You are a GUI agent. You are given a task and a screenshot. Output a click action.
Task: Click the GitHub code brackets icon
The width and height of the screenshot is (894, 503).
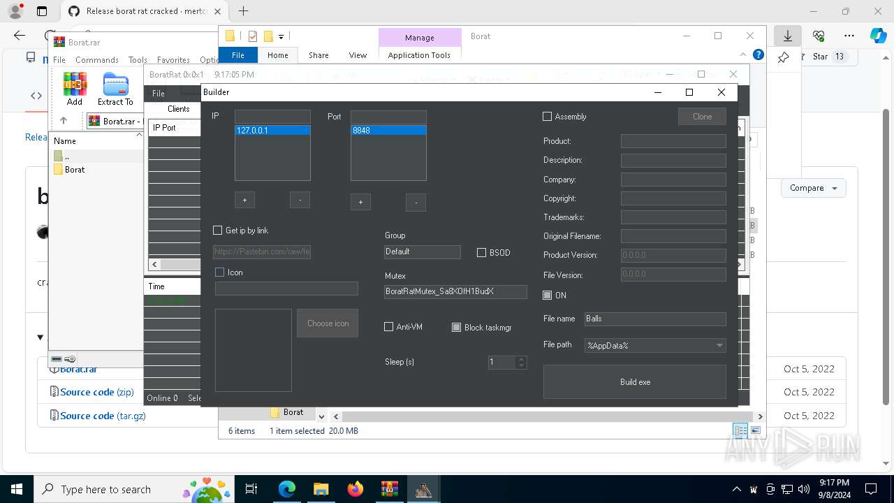(x=36, y=96)
